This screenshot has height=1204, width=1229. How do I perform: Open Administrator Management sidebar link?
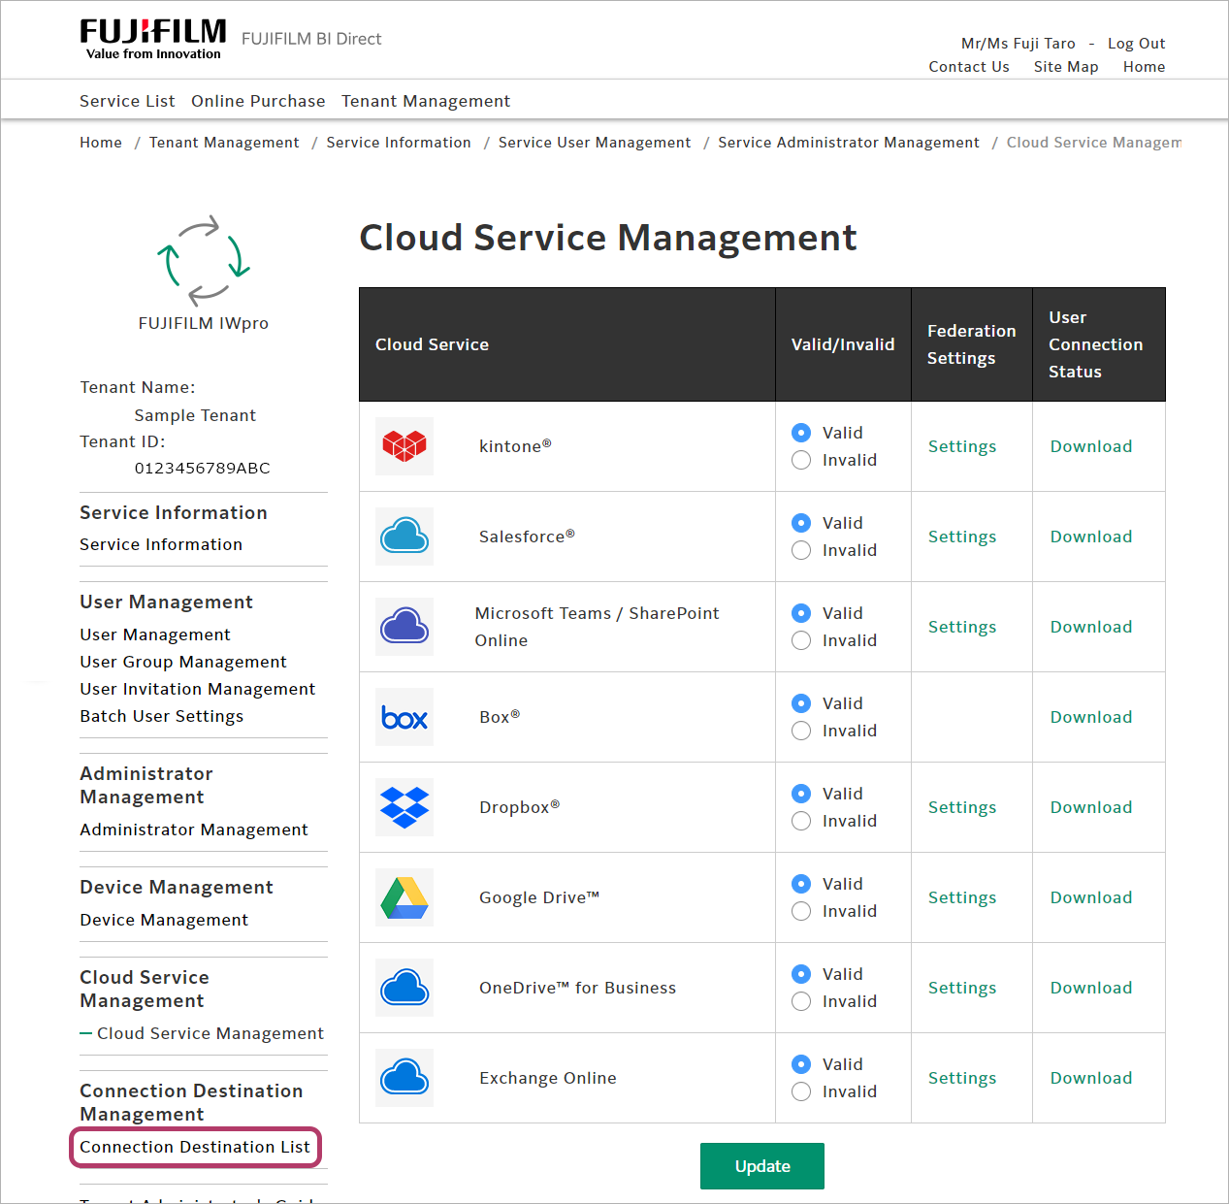[x=194, y=830]
